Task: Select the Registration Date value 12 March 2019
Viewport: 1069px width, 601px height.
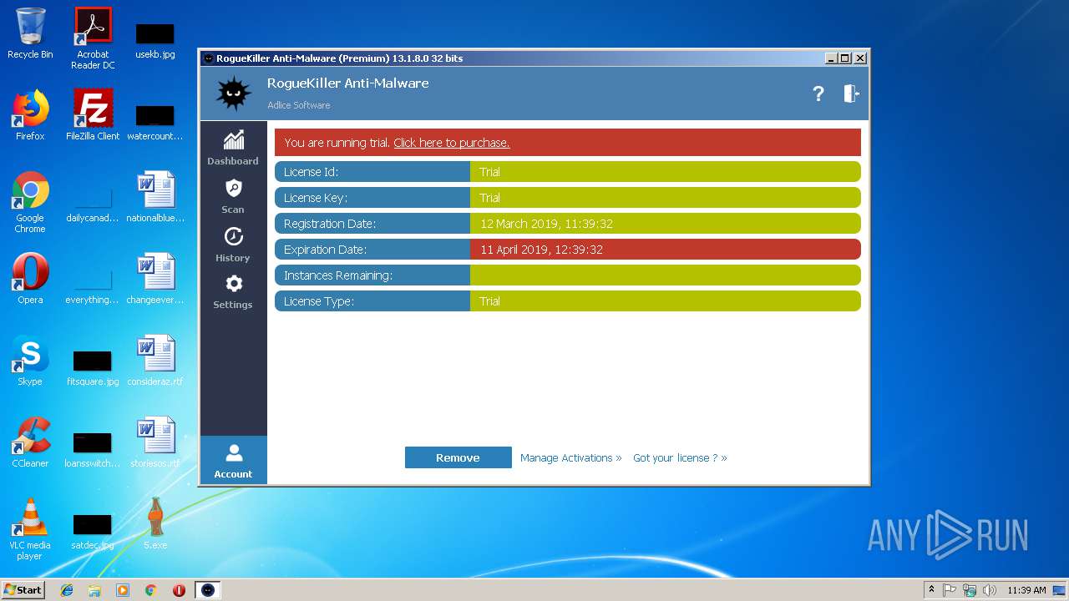Action: click(x=546, y=224)
